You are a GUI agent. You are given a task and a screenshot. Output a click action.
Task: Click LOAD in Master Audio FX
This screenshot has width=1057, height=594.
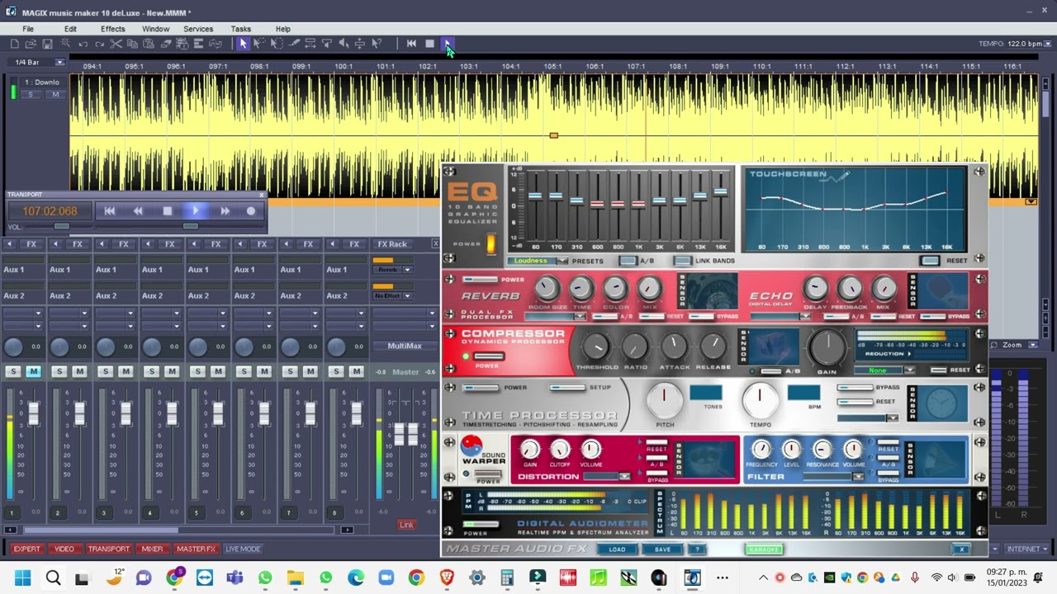tap(617, 549)
